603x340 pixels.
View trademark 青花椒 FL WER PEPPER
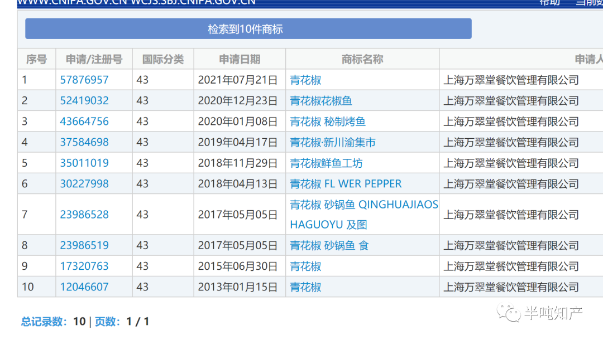click(346, 184)
